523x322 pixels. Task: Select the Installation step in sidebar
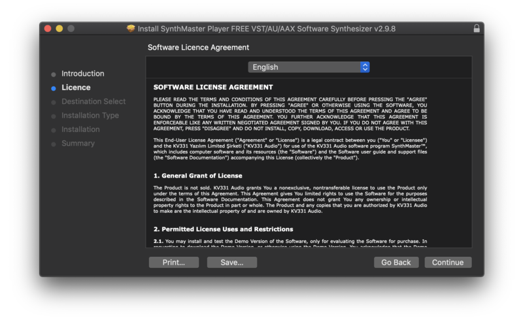(80, 129)
